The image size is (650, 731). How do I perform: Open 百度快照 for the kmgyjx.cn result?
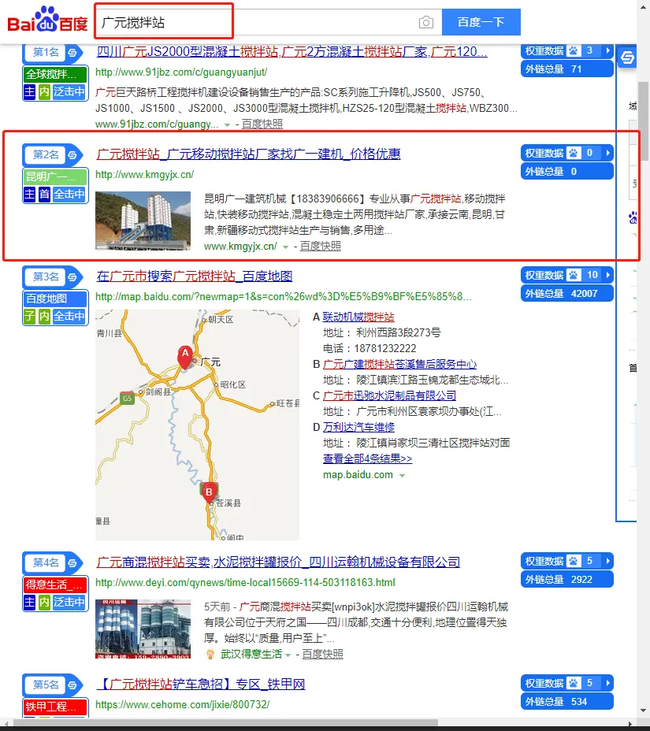(x=320, y=246)
